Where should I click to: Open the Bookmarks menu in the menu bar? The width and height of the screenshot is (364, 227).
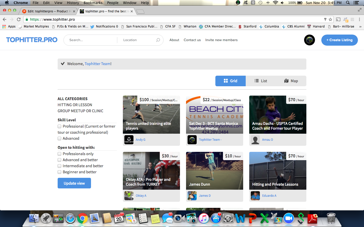click(93, 3)
